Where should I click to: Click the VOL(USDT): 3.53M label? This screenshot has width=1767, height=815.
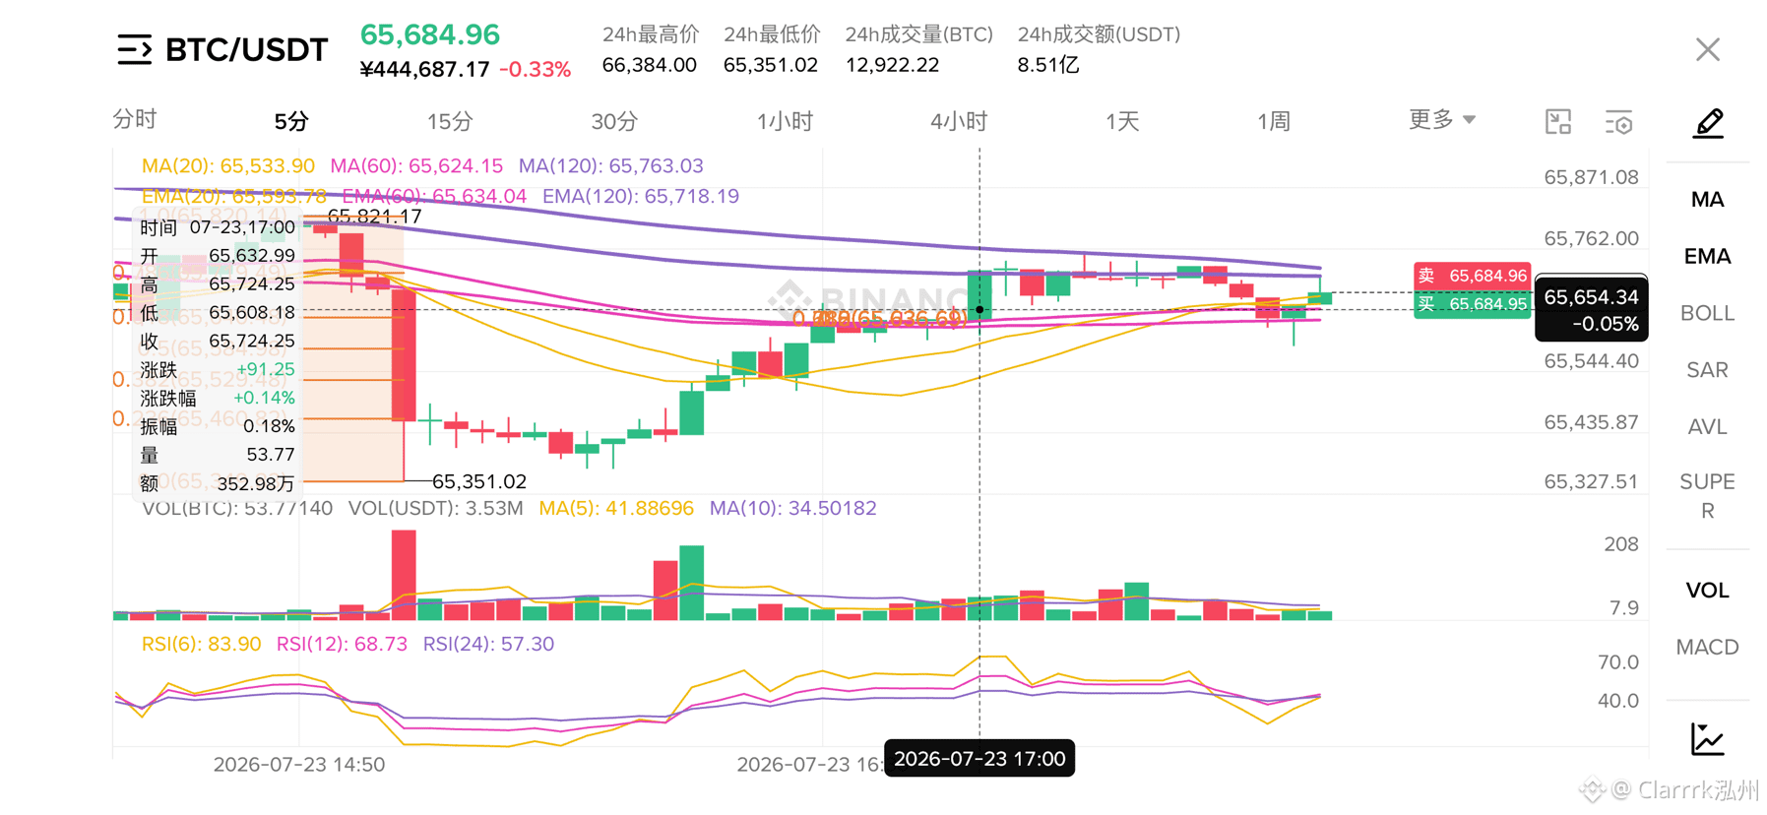point(436,509)
